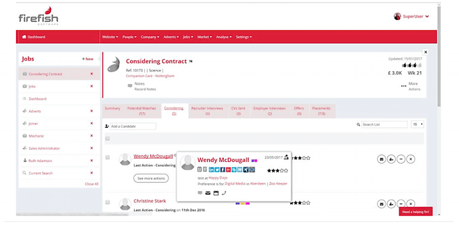Click the firefish software logo
Viewport: 459px width, 226px height.
click(x=38, y=16)
